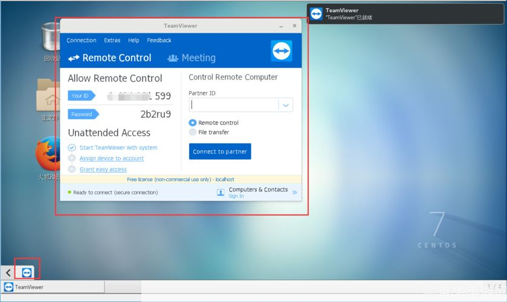Viewport: 507px width, 302px height.
Task: Click the TeamViewer icon in the taskbar entry
Action: (8, 287)
